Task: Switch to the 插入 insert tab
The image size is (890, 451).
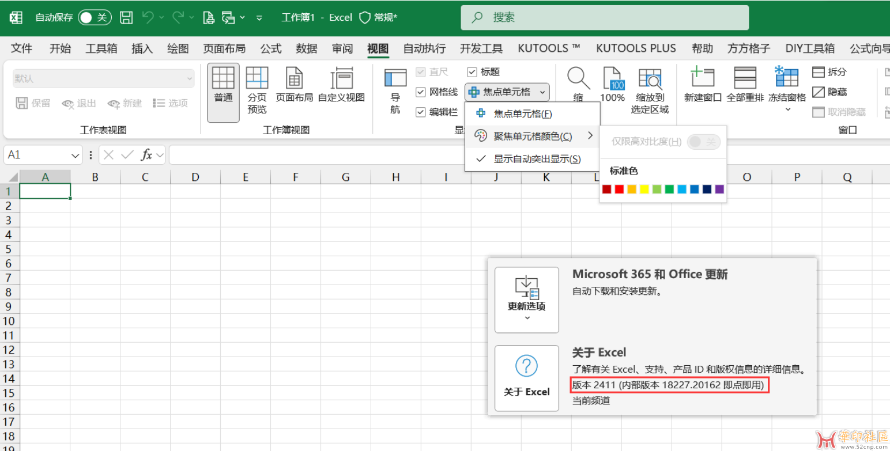Action: tap(142, 48)
